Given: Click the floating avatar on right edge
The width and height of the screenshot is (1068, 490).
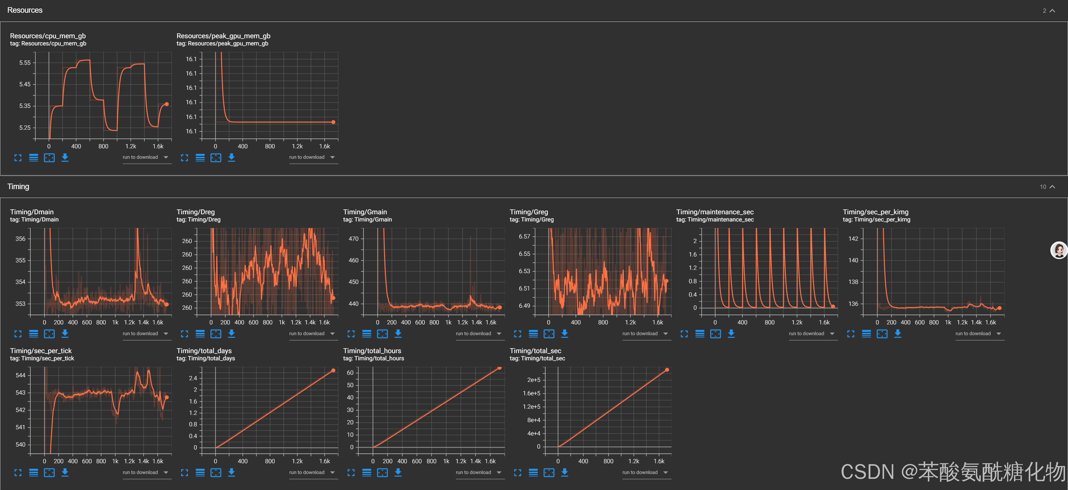Looking at the screenshot, I should pyautogui.click(x=1059, y=250).
